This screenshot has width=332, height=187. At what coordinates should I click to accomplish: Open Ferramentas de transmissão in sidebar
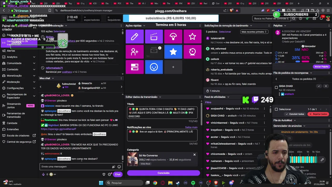(x=18, y=115)
